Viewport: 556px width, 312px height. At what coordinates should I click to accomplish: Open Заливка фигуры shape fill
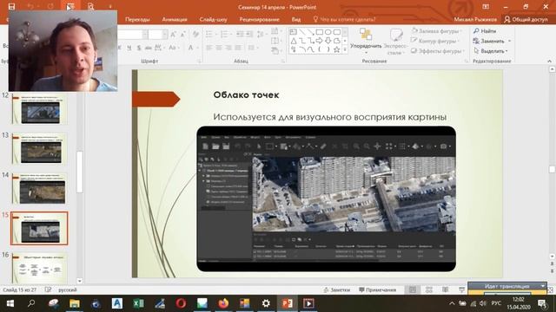point(437,31)
